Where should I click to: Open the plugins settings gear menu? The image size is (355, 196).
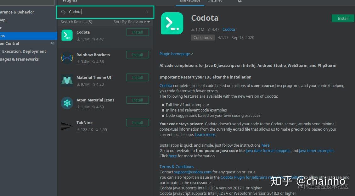point(240,1)
